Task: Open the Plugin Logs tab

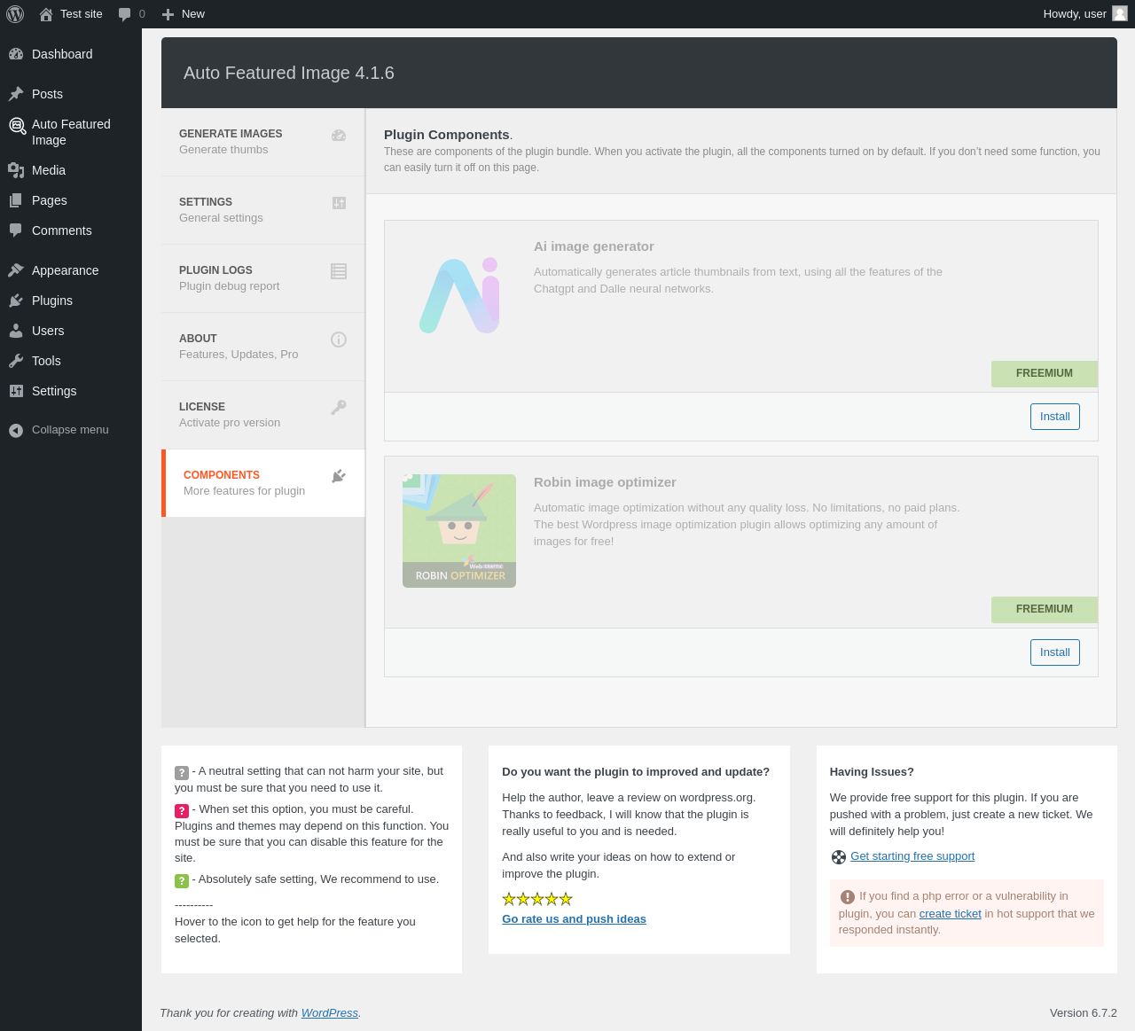Action: tap(263, 278)
